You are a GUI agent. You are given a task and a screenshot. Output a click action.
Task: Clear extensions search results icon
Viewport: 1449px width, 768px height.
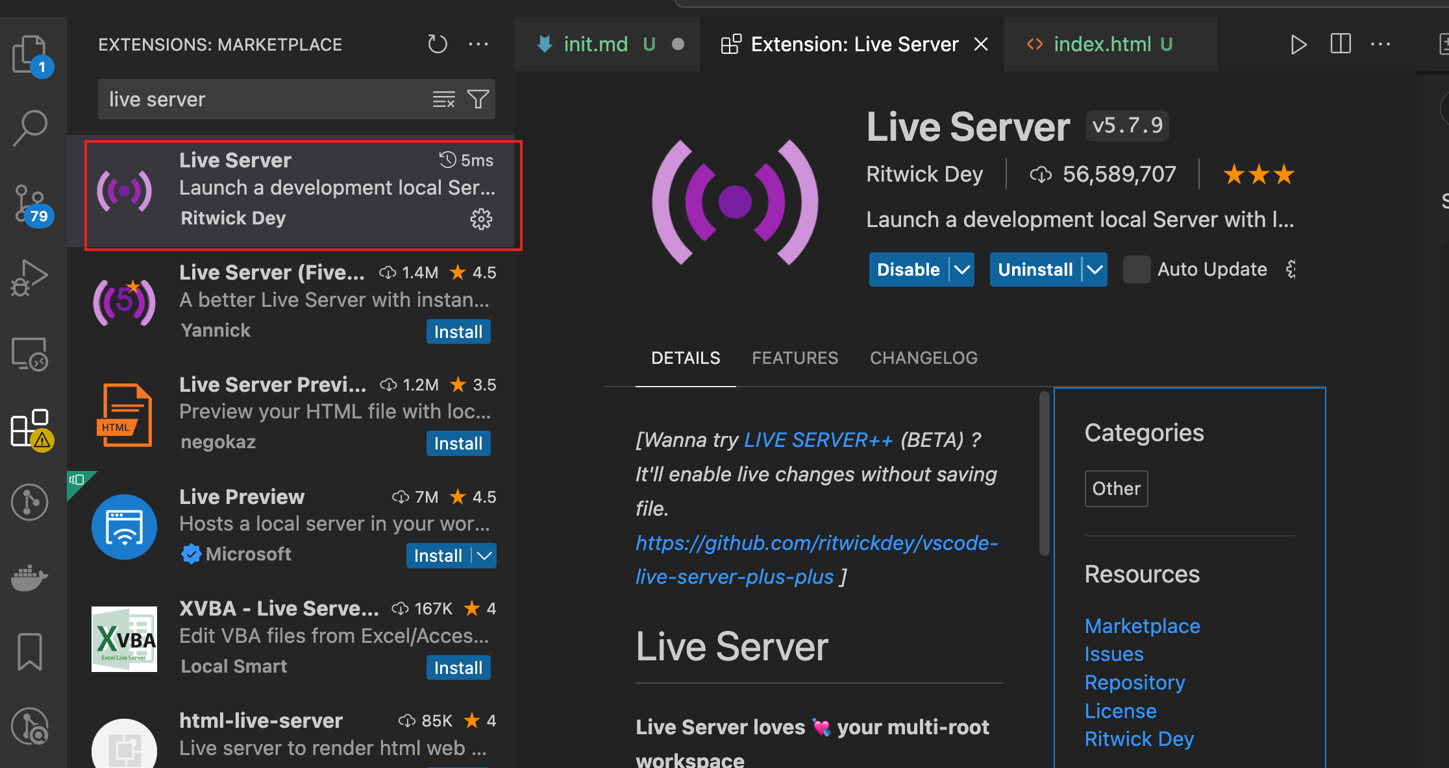click(x=444, y=99)
